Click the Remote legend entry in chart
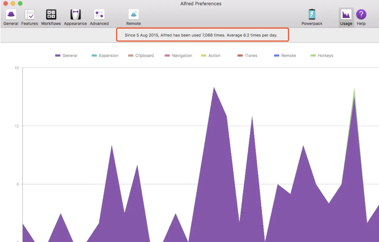Screen dimensions: 379x242 285,56
